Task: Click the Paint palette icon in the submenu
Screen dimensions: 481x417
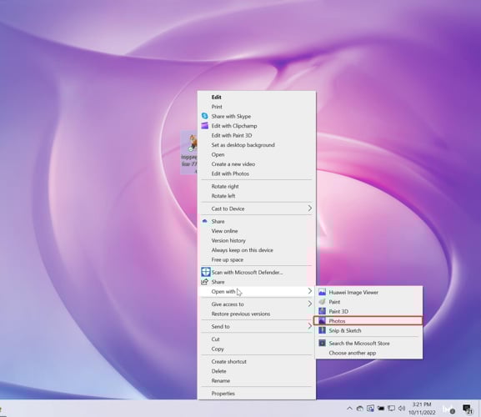Action: point(322,302)
